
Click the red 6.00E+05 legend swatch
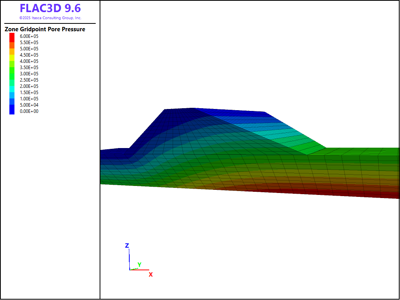[x=12, y=37]
